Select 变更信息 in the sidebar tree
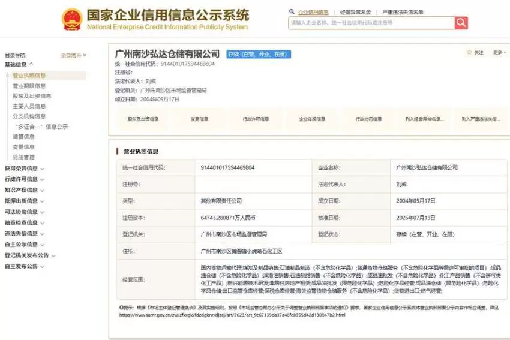The width and height of the screenshot is (510, 340). pos(23,147)
